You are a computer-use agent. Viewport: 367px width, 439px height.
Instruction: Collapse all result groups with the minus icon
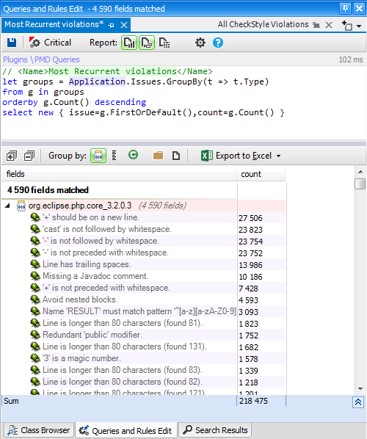click(x=29, y=156)
